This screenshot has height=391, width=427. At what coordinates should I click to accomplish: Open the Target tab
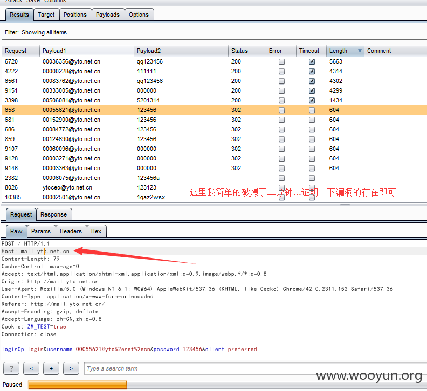pos(46,15)
